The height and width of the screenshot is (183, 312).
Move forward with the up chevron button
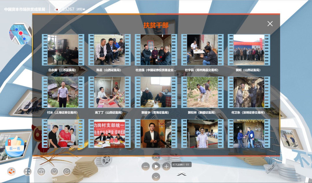[156, 157]
